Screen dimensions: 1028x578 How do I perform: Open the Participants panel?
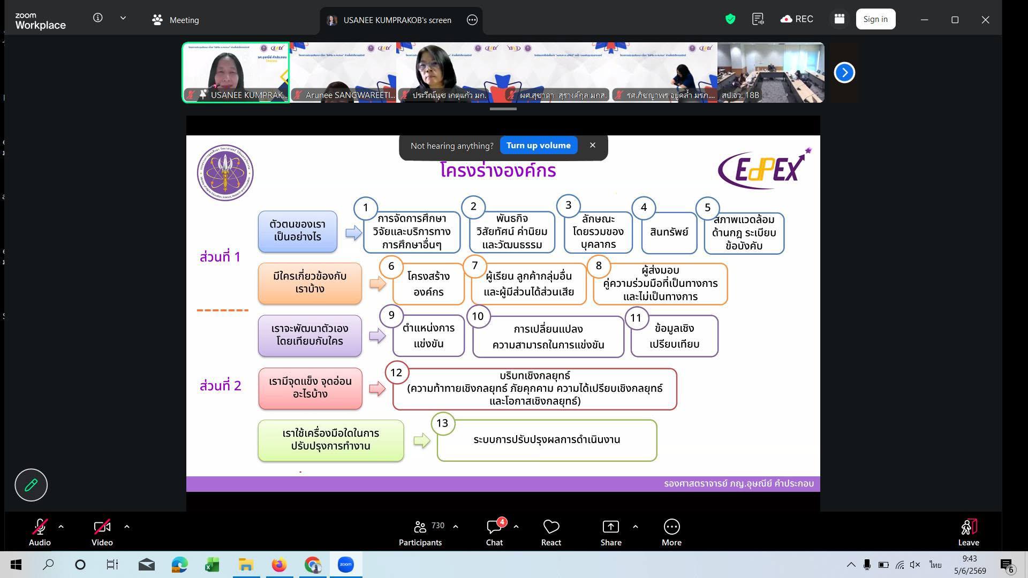420,533
